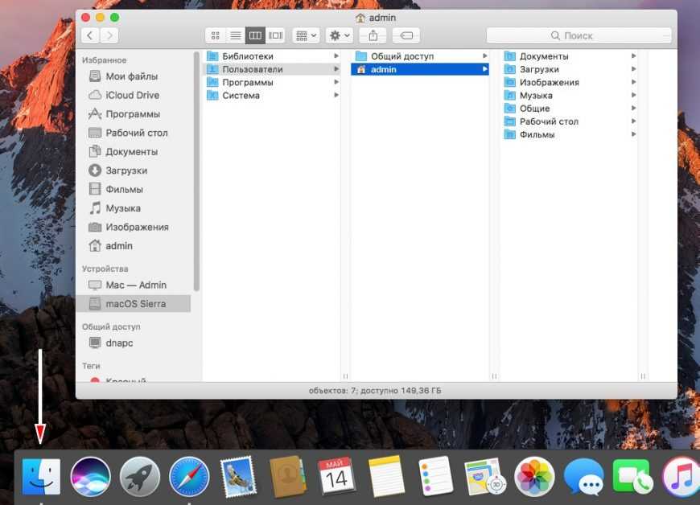Select iCloud Drive in sidebar
Image resolution: width=700 pixels, height=505 pixels.
(132, 95)
